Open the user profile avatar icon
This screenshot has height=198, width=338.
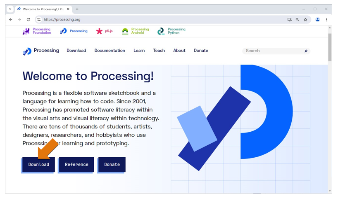coord(317,19)
